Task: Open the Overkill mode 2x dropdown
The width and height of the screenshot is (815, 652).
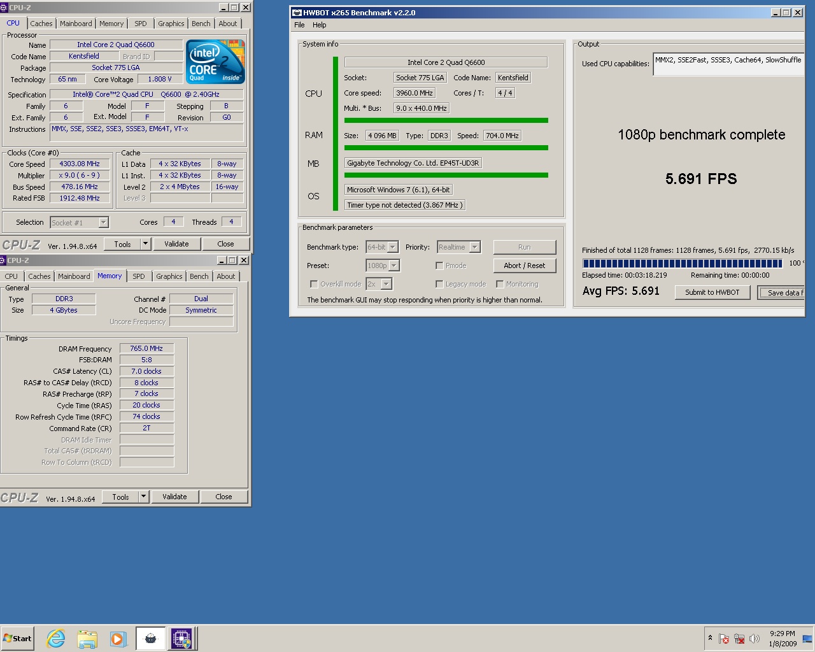Action: 386,284
